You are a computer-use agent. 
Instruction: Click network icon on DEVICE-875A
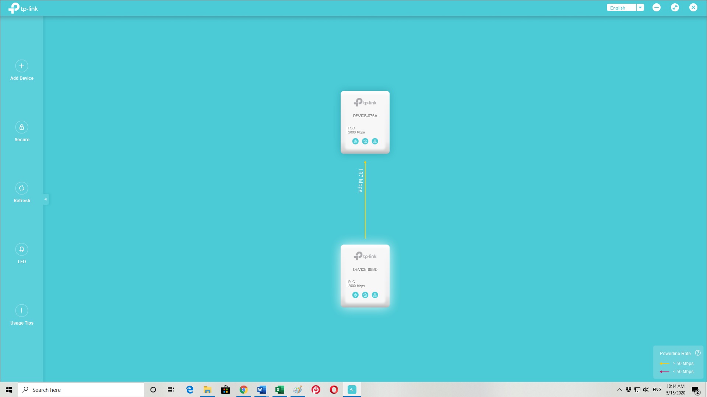point(375,141)
